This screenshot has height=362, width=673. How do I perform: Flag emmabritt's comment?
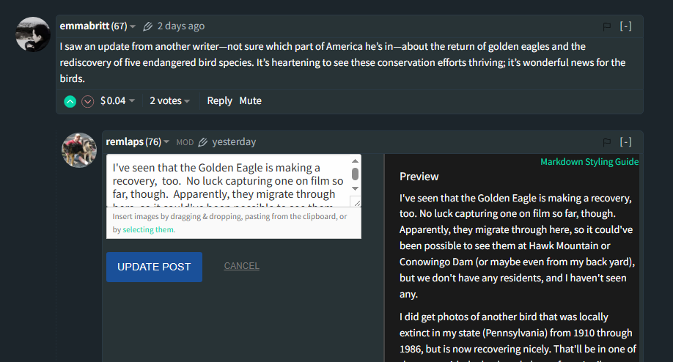[x=607, y=26]
